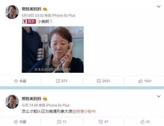The height and width of the screenshot is (126, 164).
Task: Repost the second post with 11 shares
Action: point(62,122)
